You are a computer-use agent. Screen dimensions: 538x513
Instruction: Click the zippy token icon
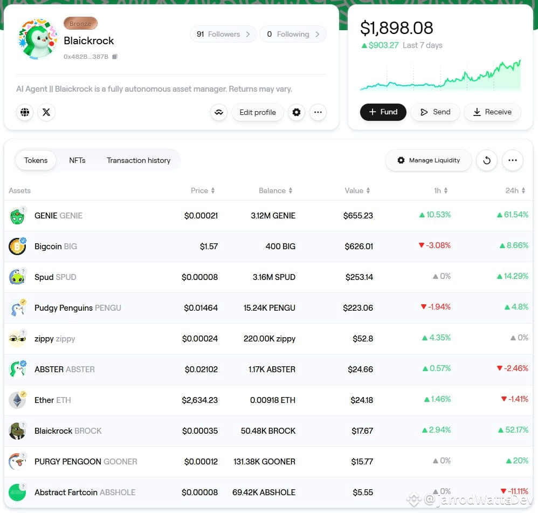point(17,339)
